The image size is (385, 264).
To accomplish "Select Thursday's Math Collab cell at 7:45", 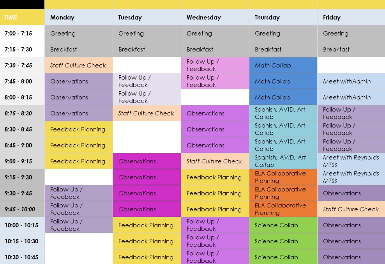I will pos(283,81).
